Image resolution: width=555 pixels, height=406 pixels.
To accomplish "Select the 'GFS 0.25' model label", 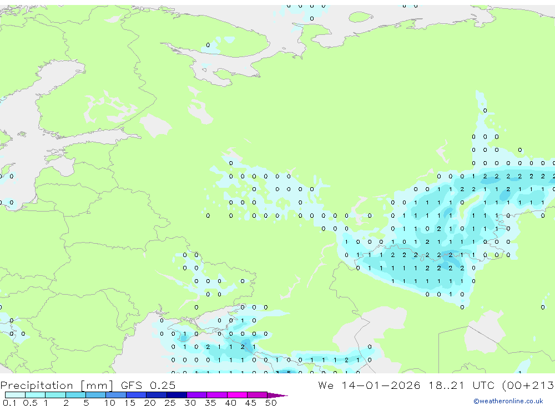I will point(148,385).
